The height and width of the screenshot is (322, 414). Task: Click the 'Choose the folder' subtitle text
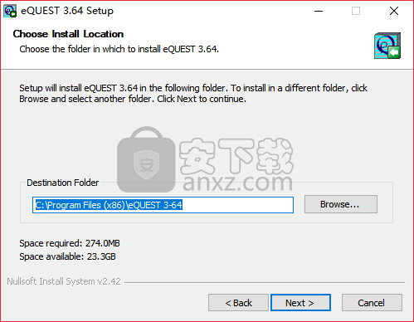click(x=119, y=49)
